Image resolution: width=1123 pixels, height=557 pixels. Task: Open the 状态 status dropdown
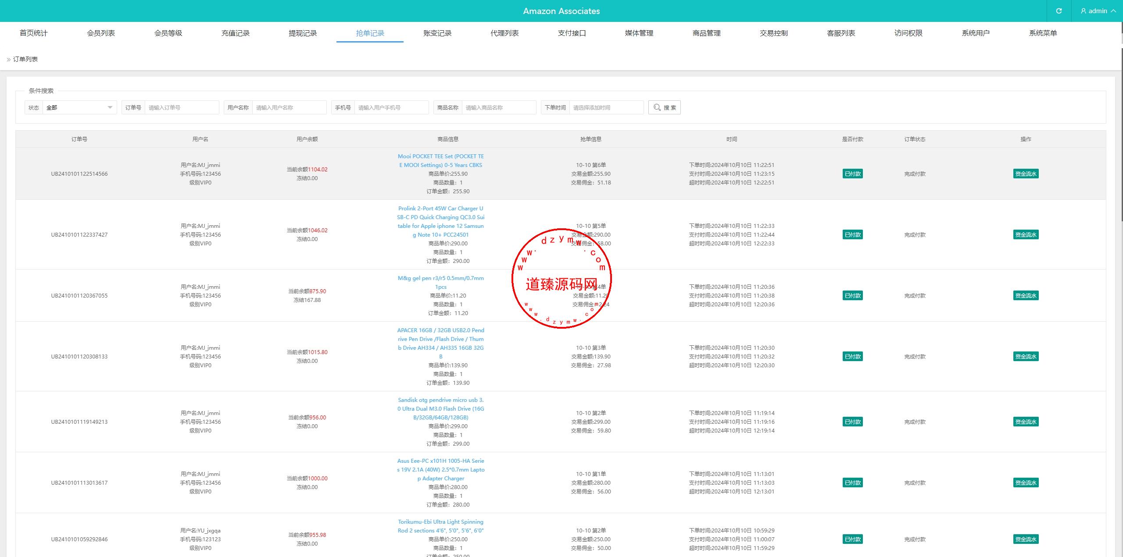(79, 107)
